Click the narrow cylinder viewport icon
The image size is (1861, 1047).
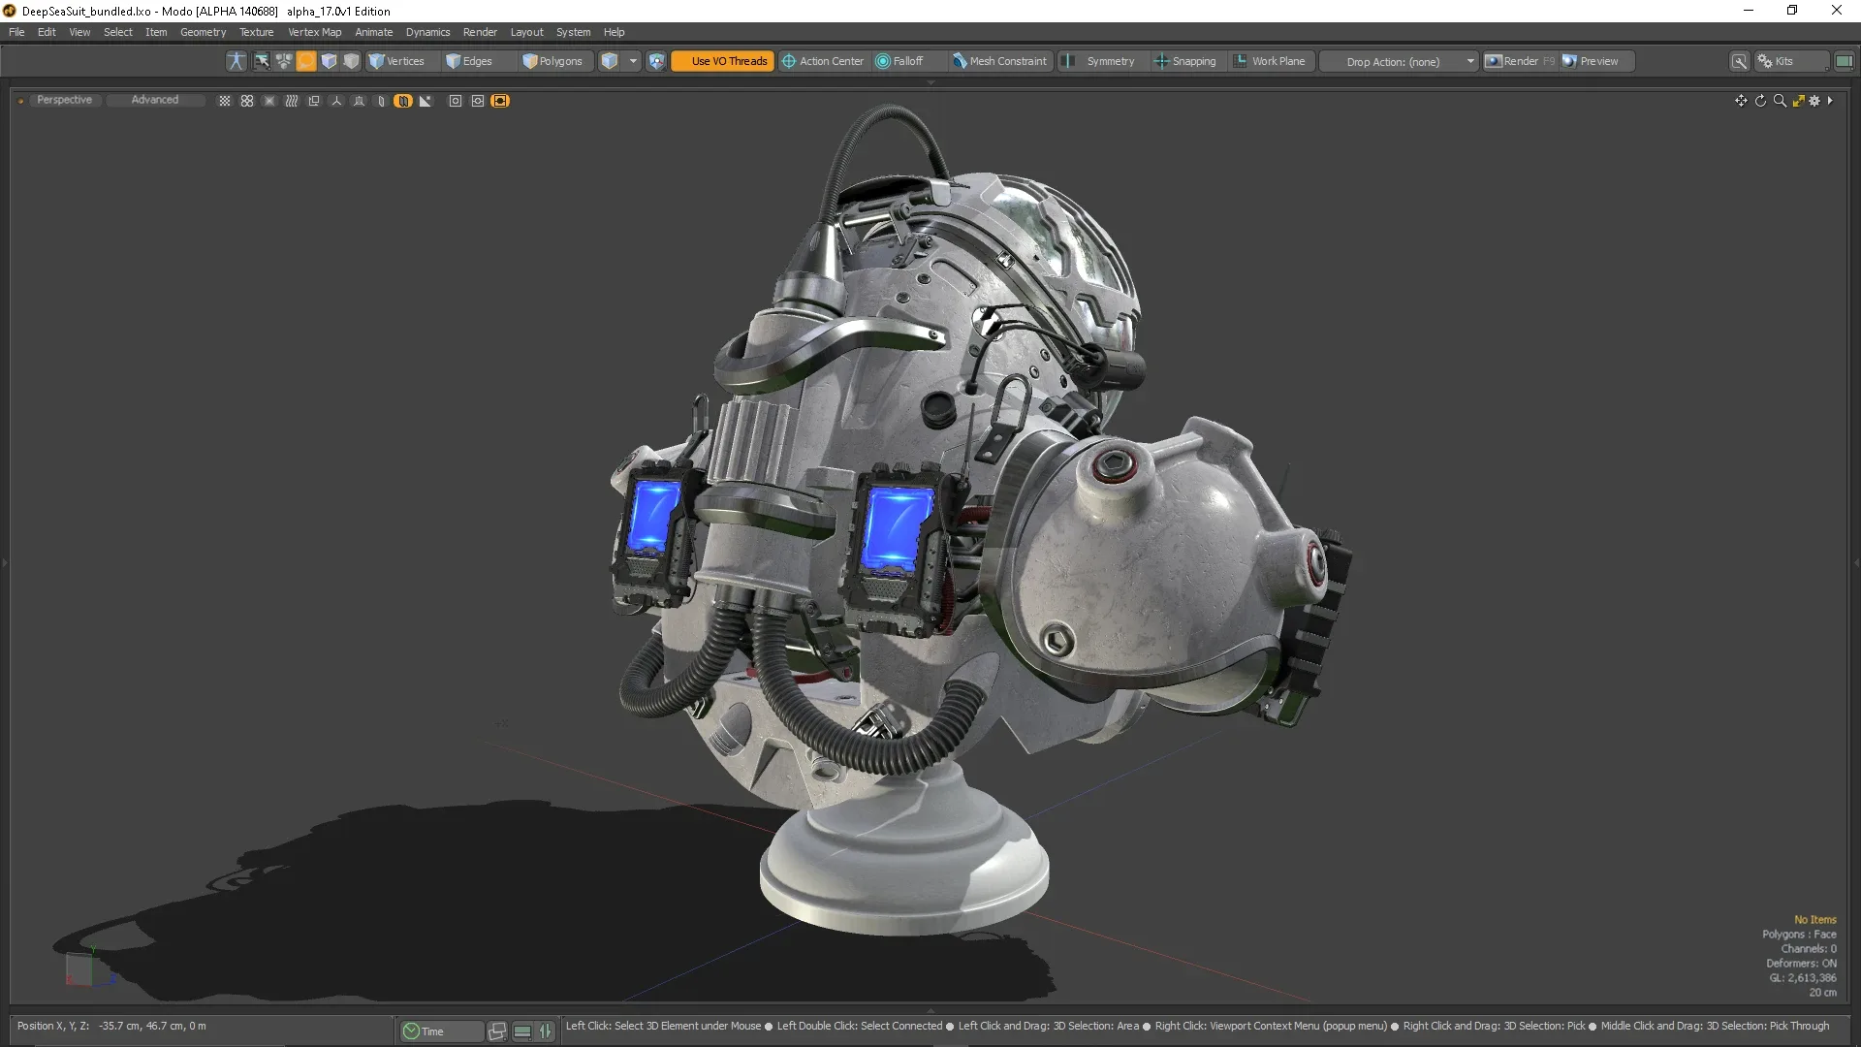coord(381,101)
